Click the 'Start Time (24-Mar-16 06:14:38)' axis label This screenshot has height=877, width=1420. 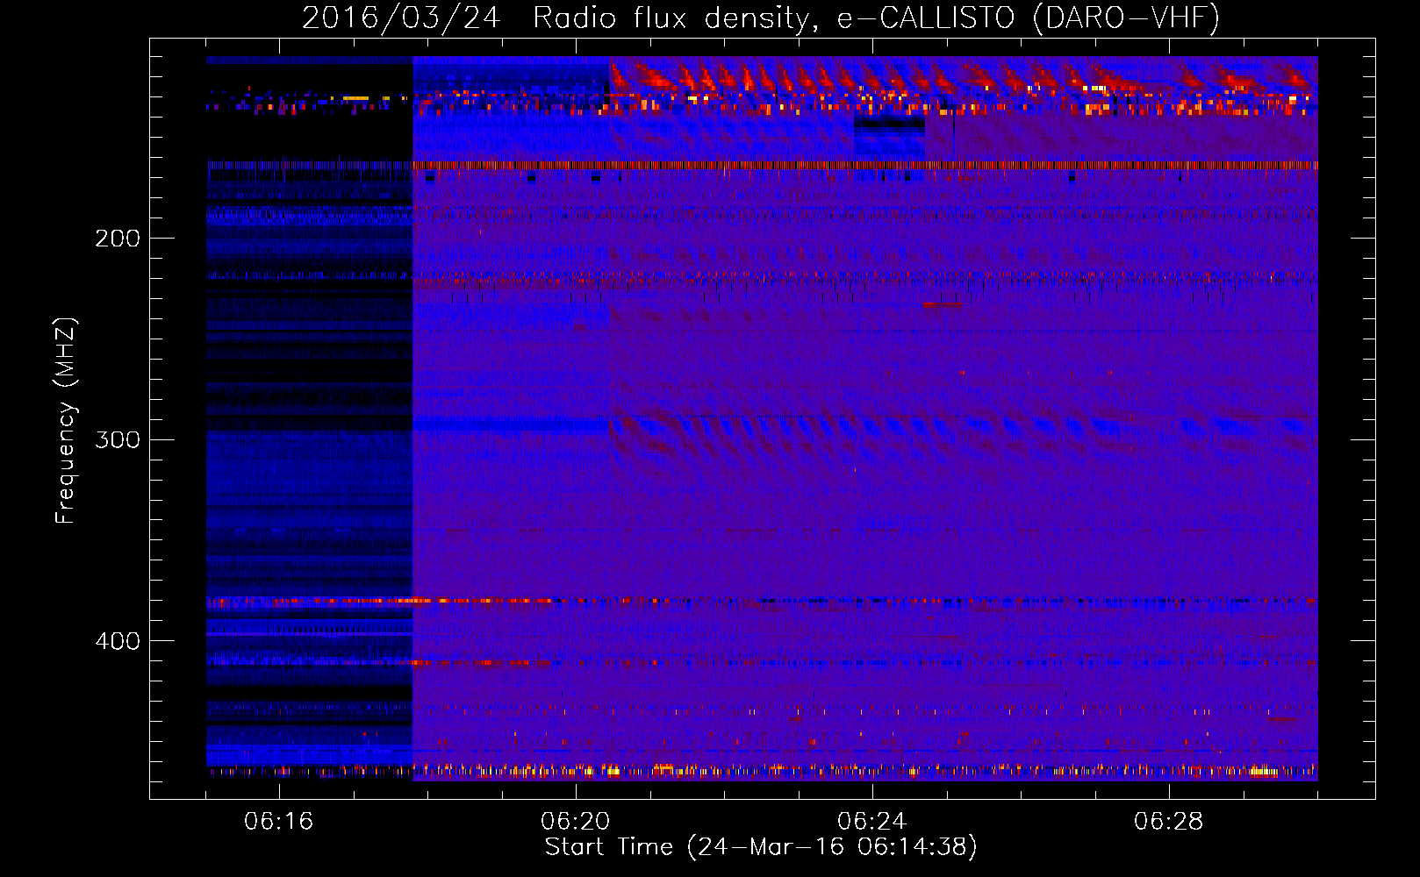(x=761, y=847)
